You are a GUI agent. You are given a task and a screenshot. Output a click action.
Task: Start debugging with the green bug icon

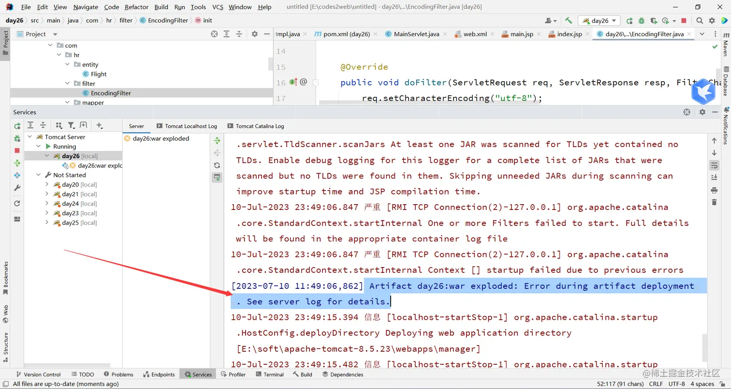point(642,21)
